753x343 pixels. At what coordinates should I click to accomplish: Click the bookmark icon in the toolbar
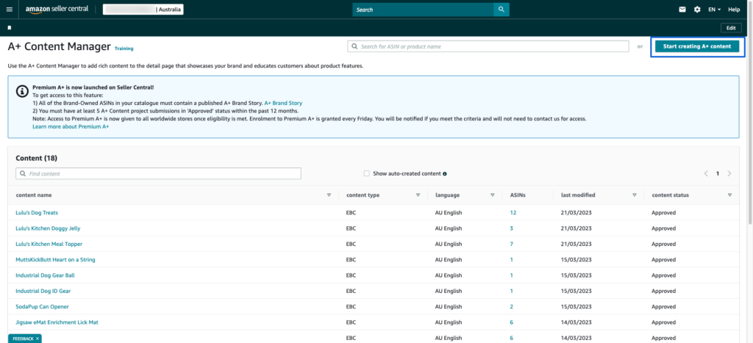coord(9,28)
